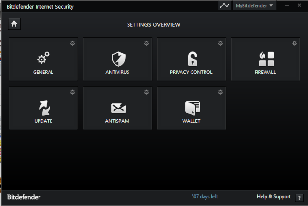Image resolution: width=308 pixels, height=206 pixels.
Task: Expand the MyBitdefender dropdown
Action: pyautogui.click(x=255, y=5)
